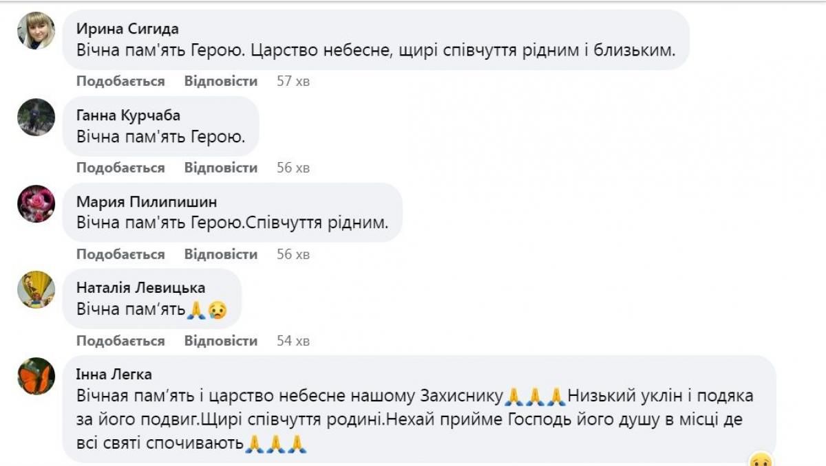Image resolution: width=826 pixels, height=466 pixels.
Task: Click Інна Легка's butterfly avatar
Action: (x=36, y=376)
